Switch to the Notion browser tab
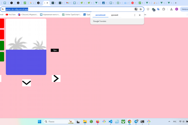The image size is (188, 125). (11, 3)
